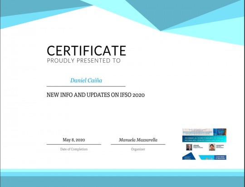Click the 'Date of Completion' label

(x=74, y=149)
